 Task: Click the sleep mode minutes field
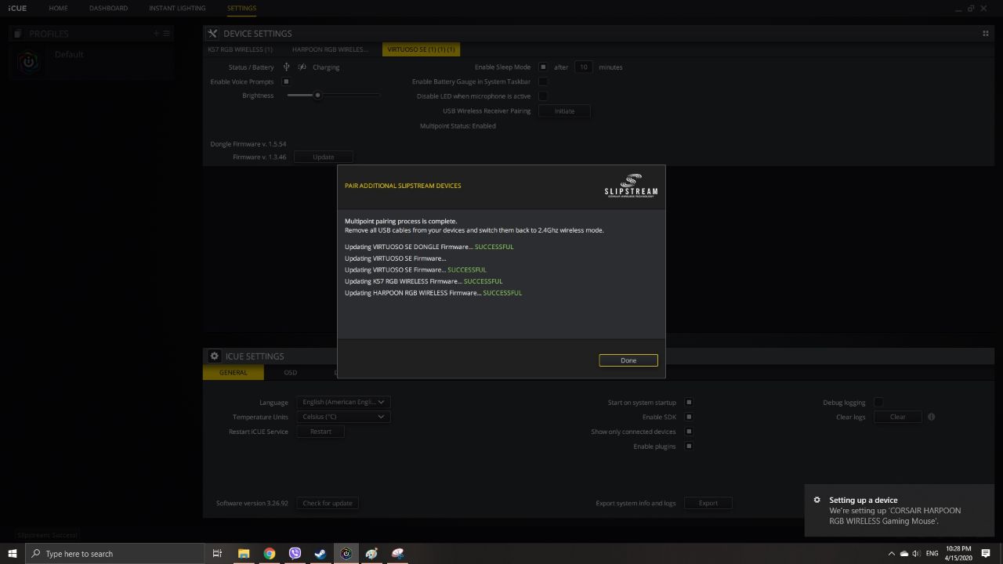tap(584, 67)
